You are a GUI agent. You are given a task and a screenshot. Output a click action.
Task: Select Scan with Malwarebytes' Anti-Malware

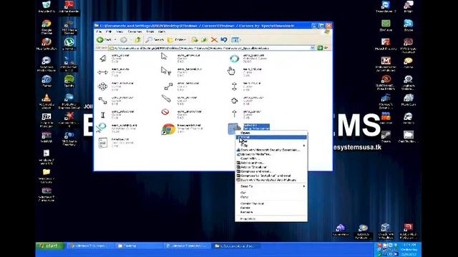271,180
